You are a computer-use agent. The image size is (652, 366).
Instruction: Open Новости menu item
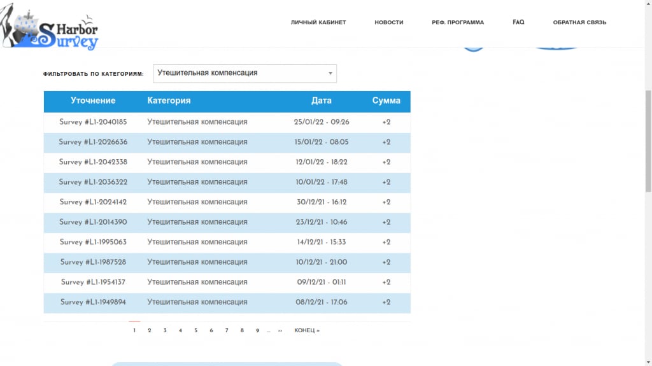pyautogui.click(x=389, y=22)
